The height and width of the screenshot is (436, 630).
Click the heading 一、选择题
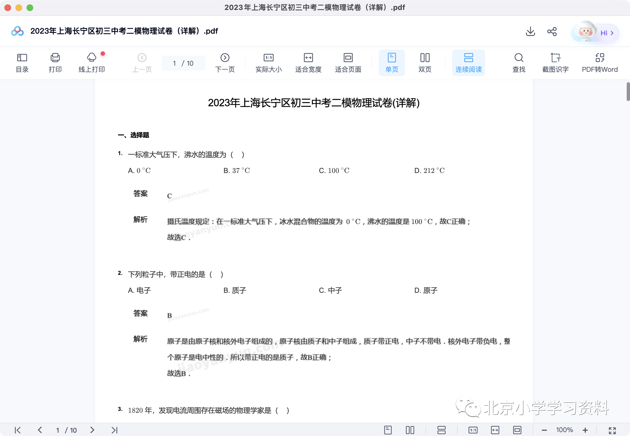(133, 135)
